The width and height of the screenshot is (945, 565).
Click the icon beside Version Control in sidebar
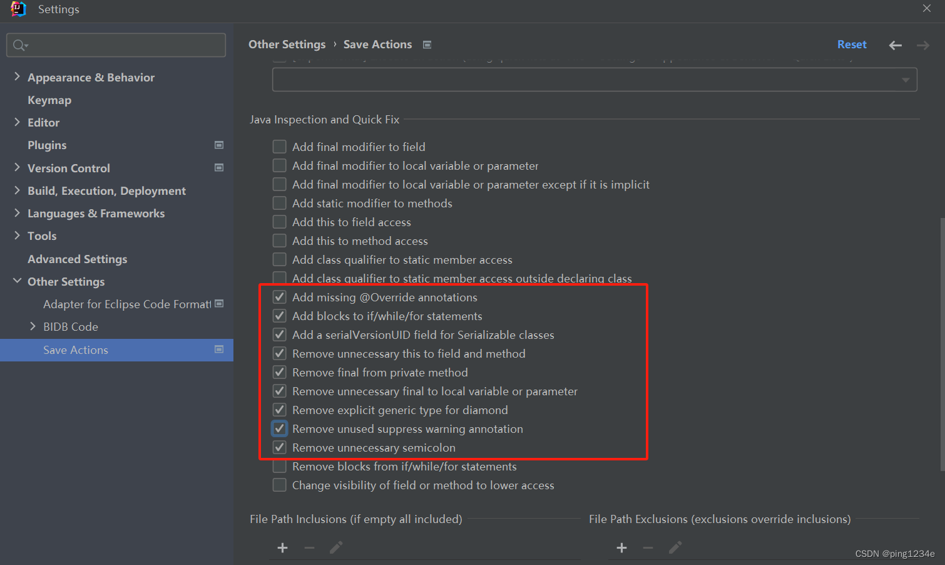pyautogui.click(x=218, y=167)
